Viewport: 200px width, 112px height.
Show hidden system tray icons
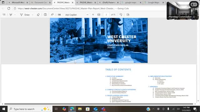(x=153, y=109)
